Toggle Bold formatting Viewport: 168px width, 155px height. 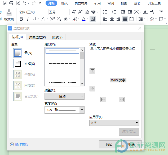click(x=21, y=19)
